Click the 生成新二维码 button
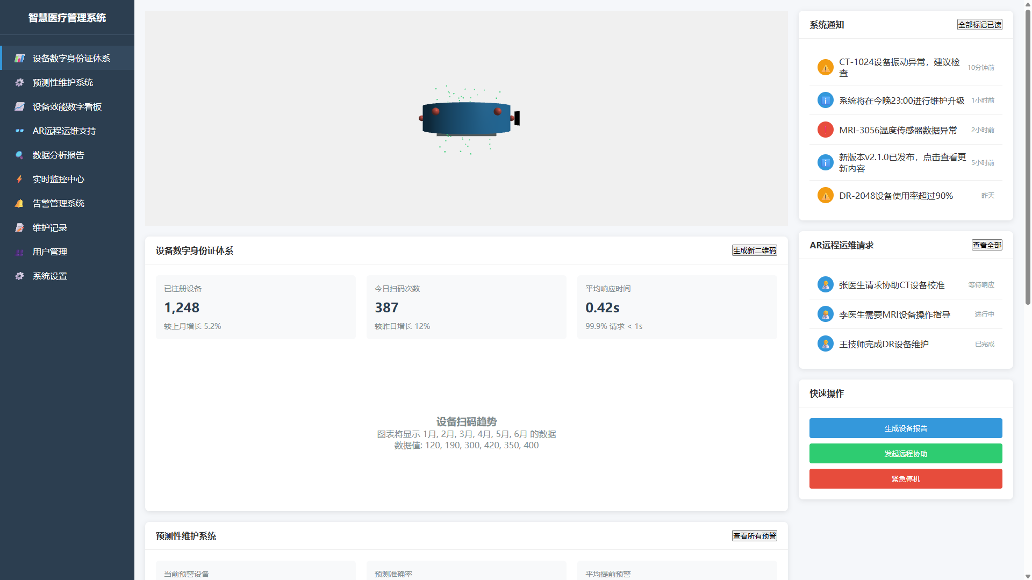 click(x=754, y=250)
